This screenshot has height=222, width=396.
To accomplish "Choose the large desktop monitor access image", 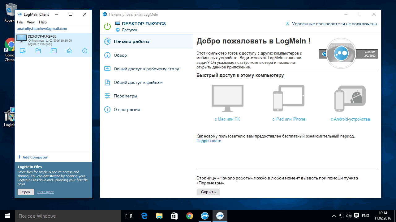I will pyautogui.click(x=227, y=99).
